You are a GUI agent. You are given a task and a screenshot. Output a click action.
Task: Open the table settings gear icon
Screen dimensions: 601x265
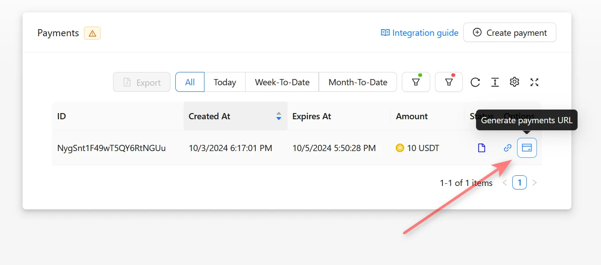coord(514,82)
